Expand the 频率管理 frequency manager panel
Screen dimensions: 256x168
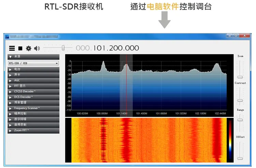[x=33, y=103]
